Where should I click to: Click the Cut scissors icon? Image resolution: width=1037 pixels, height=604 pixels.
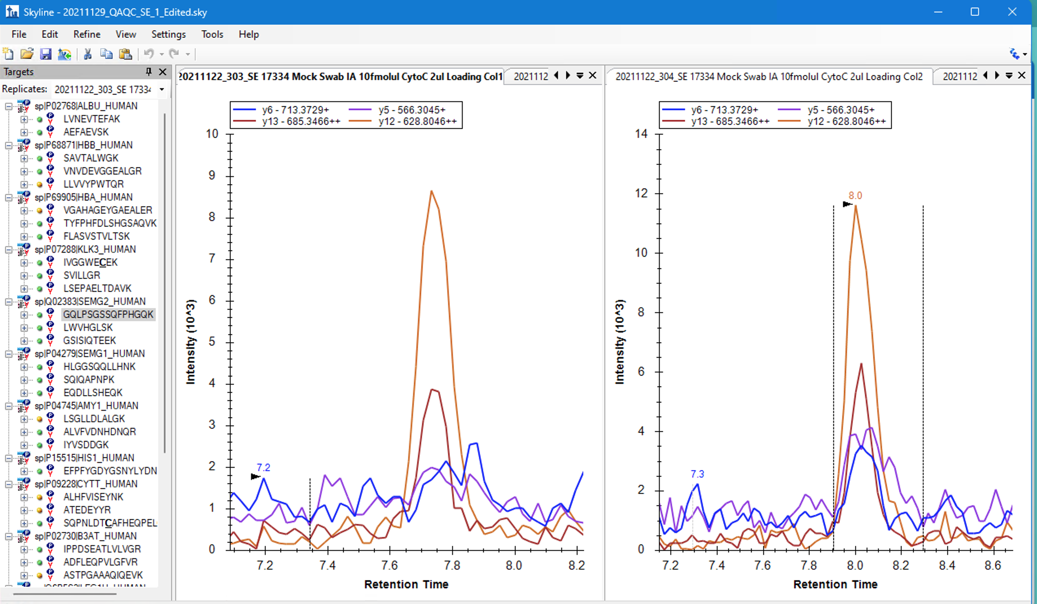[88, 54]
